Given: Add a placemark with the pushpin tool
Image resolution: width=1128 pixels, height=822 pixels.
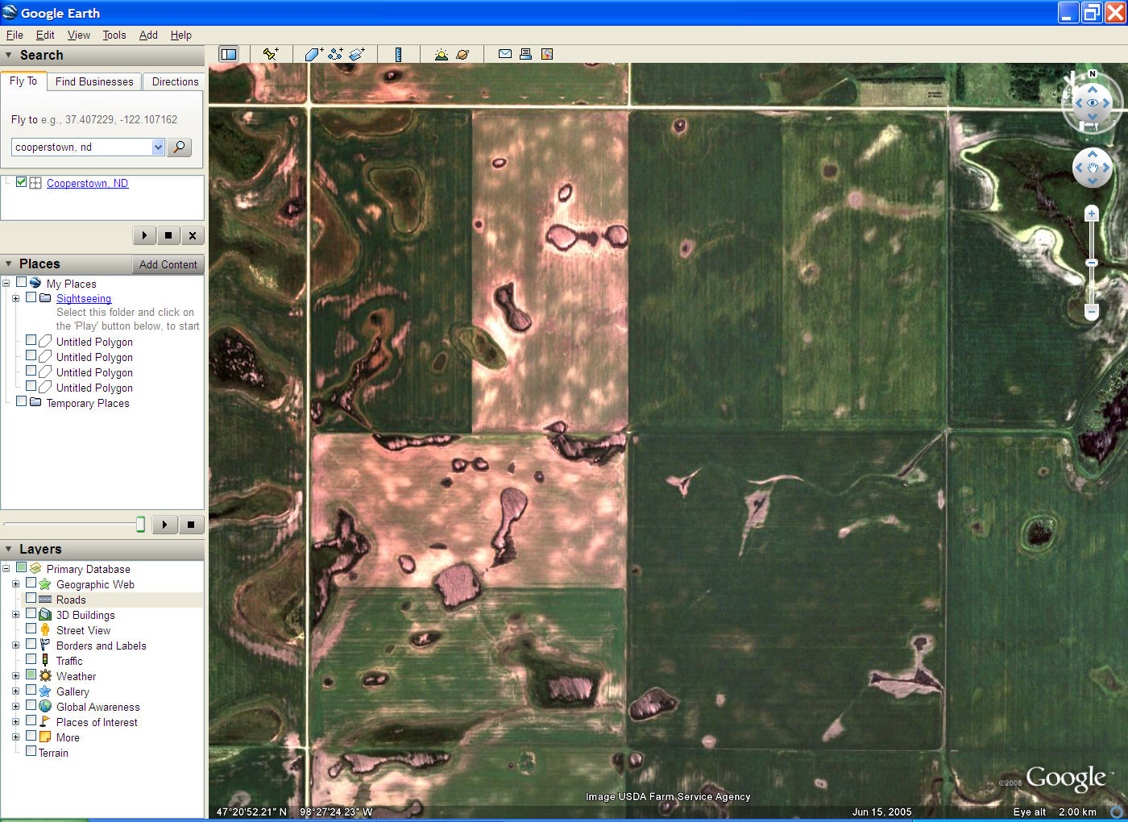Looking at the screenshot, I should click(271, 54).
